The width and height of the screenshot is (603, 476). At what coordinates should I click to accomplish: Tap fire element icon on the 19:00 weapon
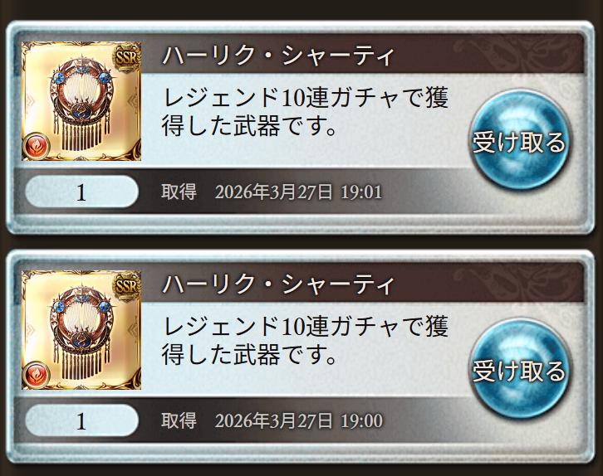(37, 374)
